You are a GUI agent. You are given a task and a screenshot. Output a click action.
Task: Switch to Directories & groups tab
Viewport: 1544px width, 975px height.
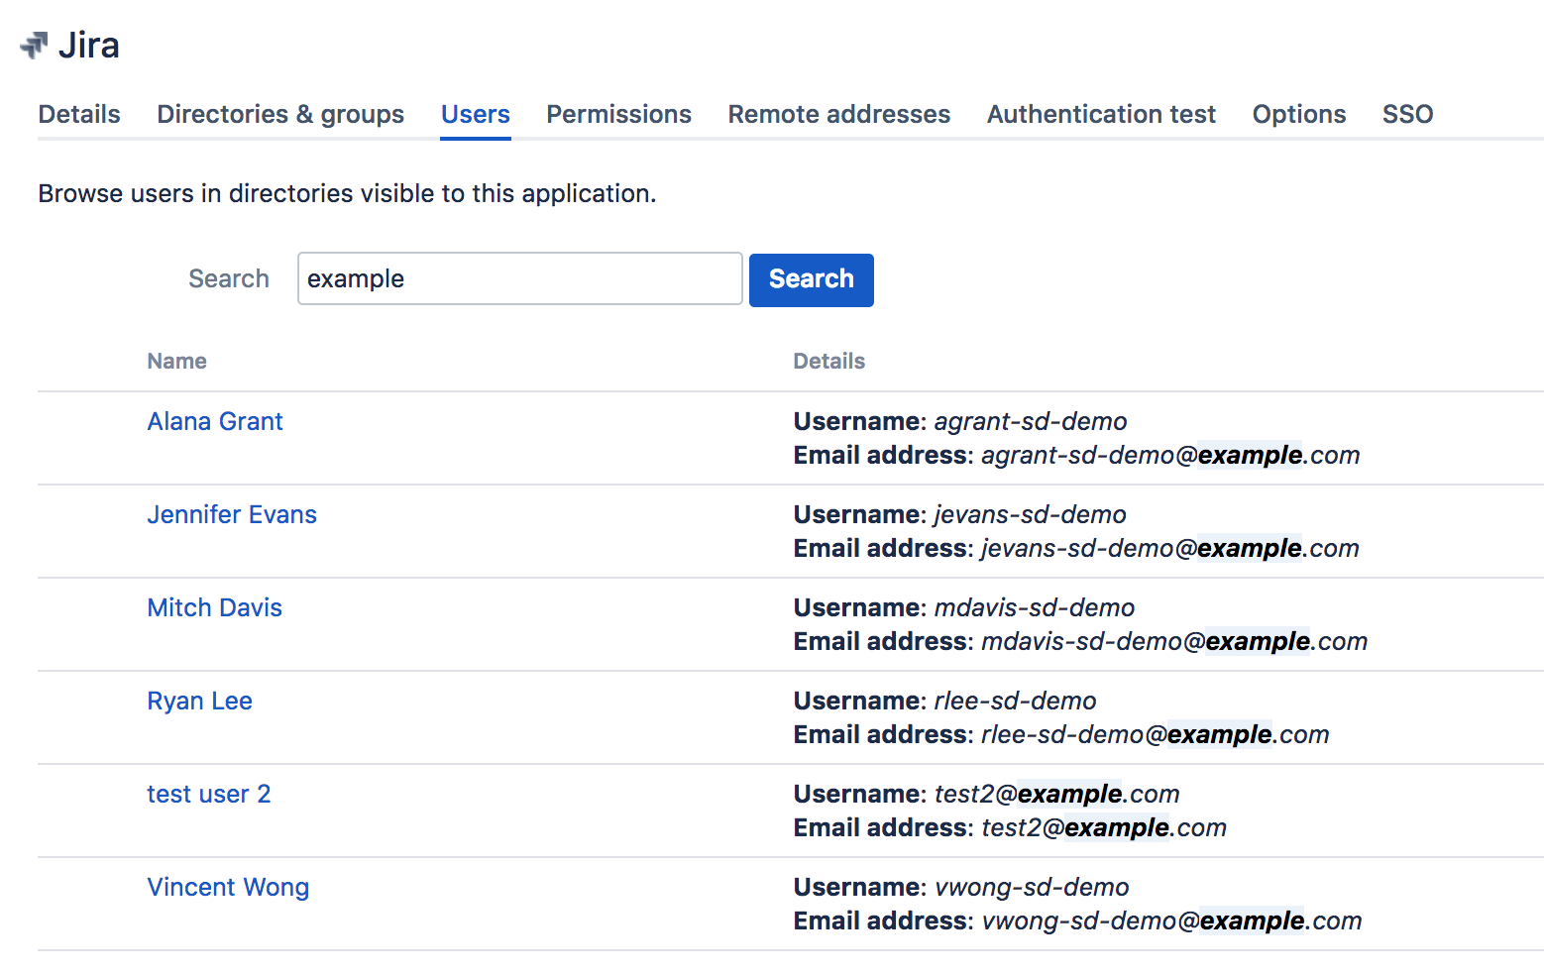pyautogui.click(x=280, y=115)
